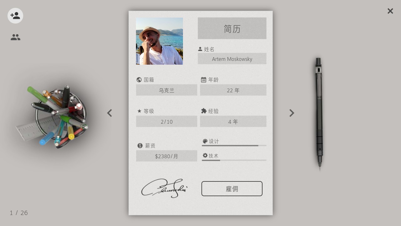The width and height of the screenshot is (401, 226).
Task: Select the Artem Moskowsky name field
Action: point(232,59)
